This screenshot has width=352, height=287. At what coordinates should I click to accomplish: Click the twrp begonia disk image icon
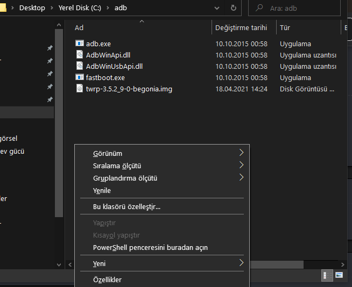coord(80,89)
